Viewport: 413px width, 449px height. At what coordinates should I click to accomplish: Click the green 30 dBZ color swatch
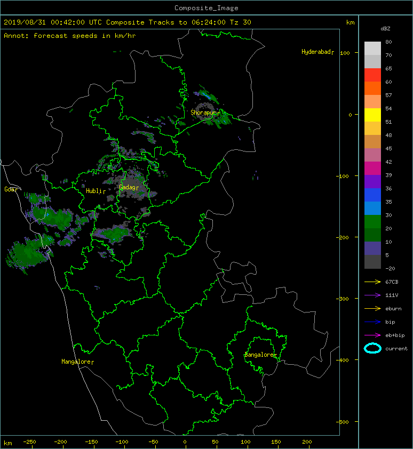[372, 221]
